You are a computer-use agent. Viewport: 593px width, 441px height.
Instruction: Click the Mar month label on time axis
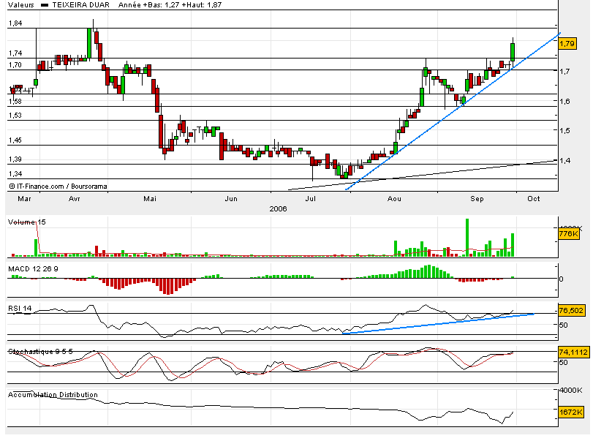[x=25, y=199]
